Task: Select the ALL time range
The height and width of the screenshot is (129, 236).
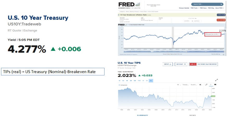Action: [x=151, y=81]
